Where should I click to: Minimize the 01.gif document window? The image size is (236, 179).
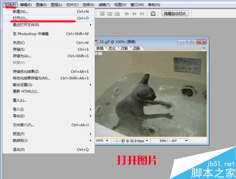coord(182,42)
